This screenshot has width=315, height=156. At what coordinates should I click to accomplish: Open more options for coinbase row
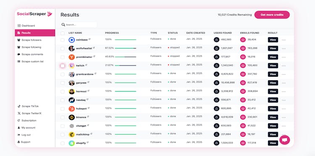(x=283, y=40)
